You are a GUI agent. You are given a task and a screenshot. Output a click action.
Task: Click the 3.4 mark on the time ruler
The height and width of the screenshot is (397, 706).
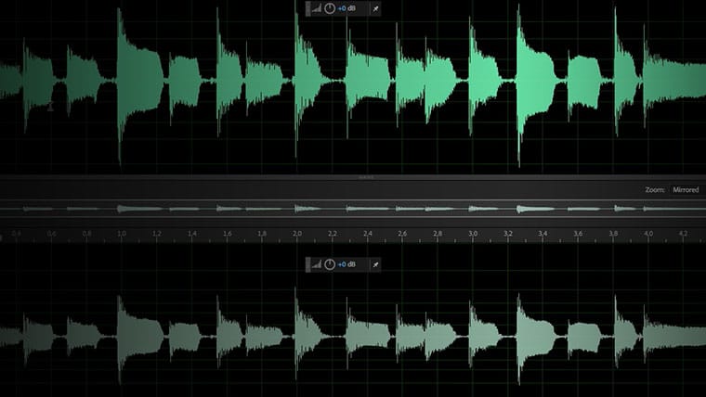[x=543, y=234]
